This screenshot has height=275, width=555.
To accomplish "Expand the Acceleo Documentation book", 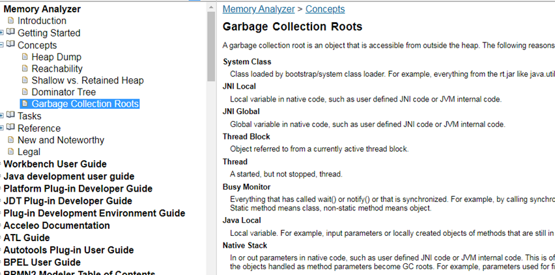I will (1, 225).
